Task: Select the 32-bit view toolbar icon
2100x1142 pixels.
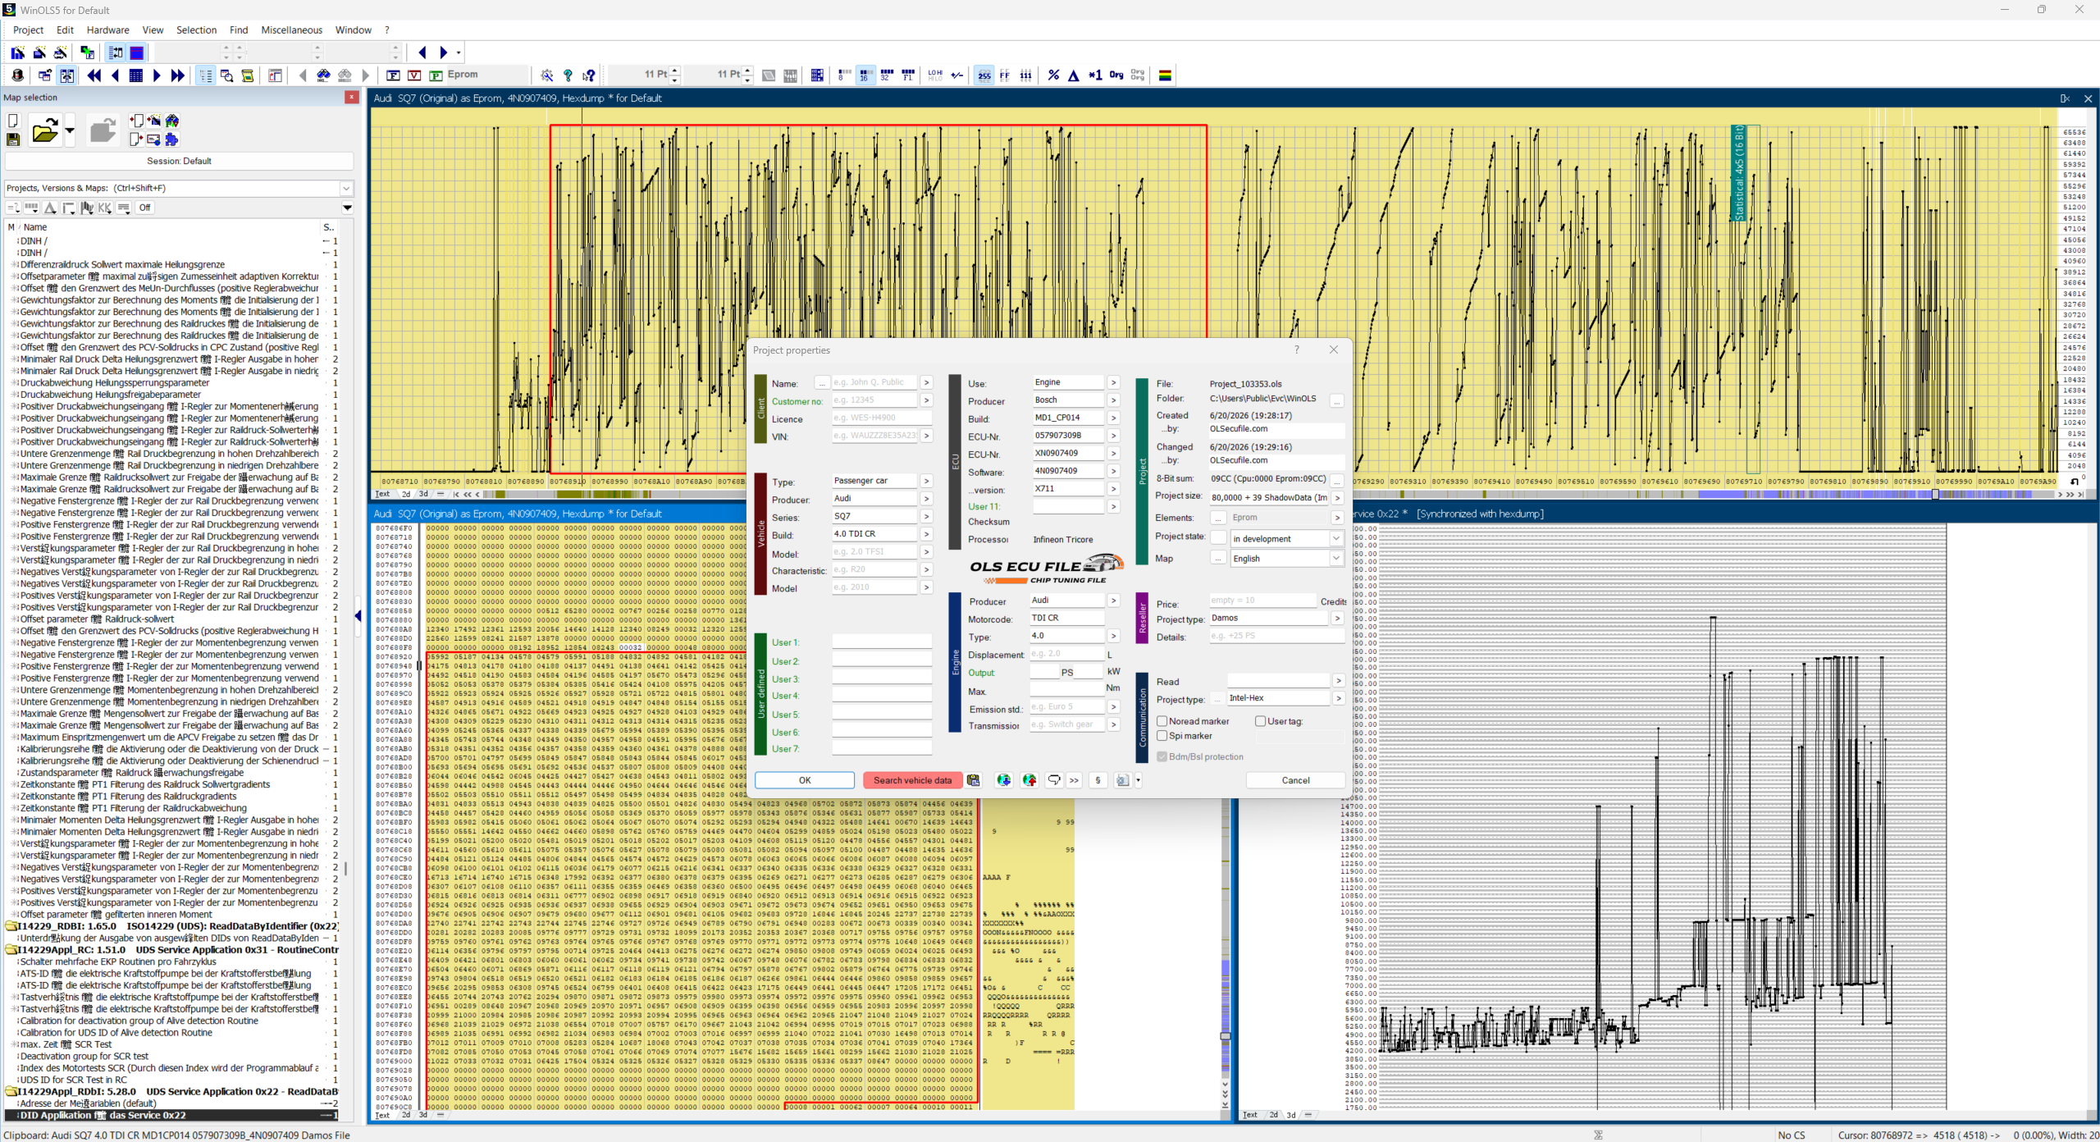Action: pos(886,75)
